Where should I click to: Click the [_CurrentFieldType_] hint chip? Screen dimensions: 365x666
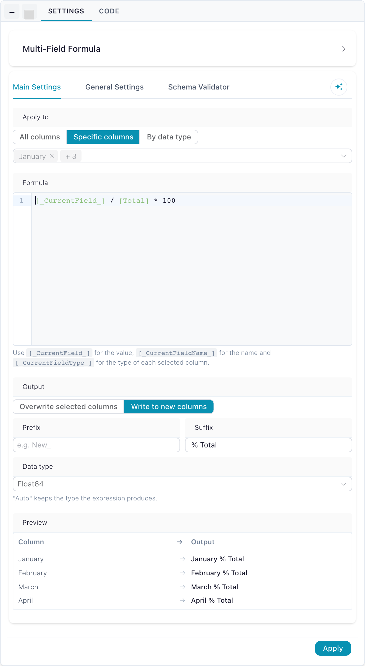54,363
